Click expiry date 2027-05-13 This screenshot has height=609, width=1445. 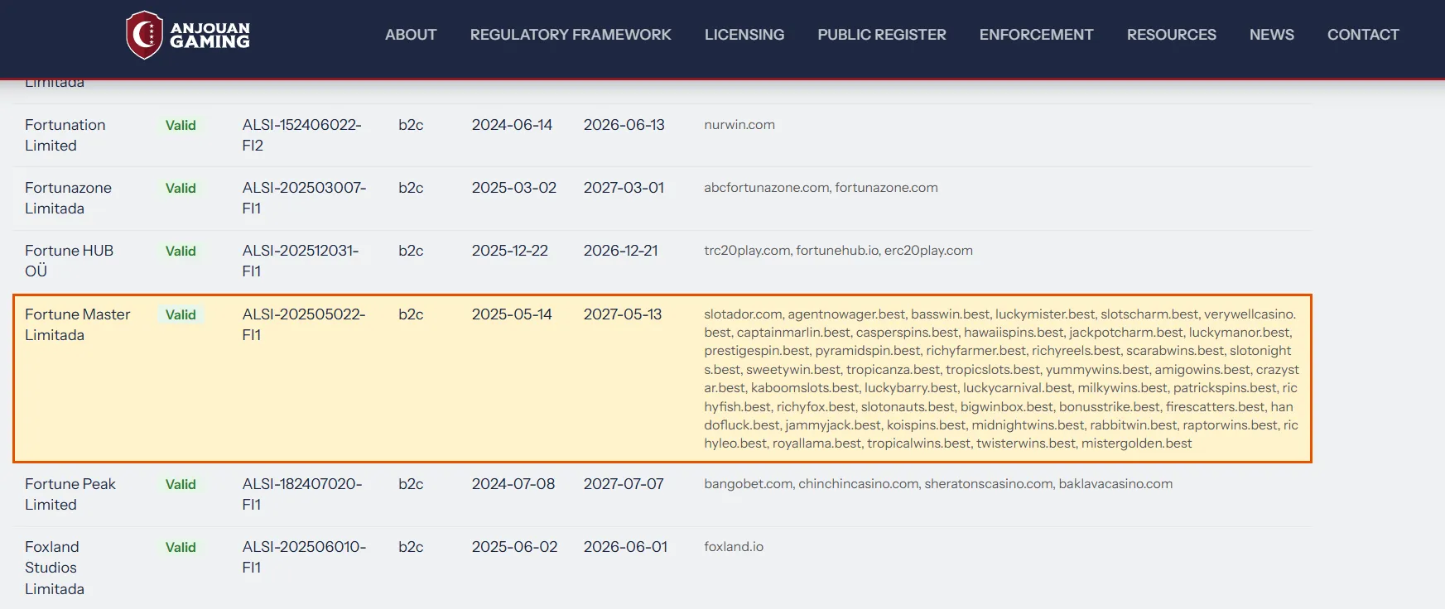coord(623,314)
